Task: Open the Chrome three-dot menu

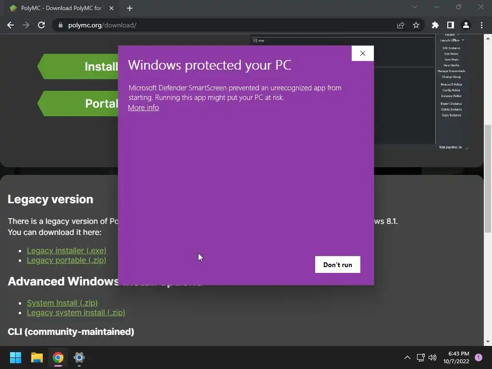Action: pyautogui.click(x=481, y=25)
